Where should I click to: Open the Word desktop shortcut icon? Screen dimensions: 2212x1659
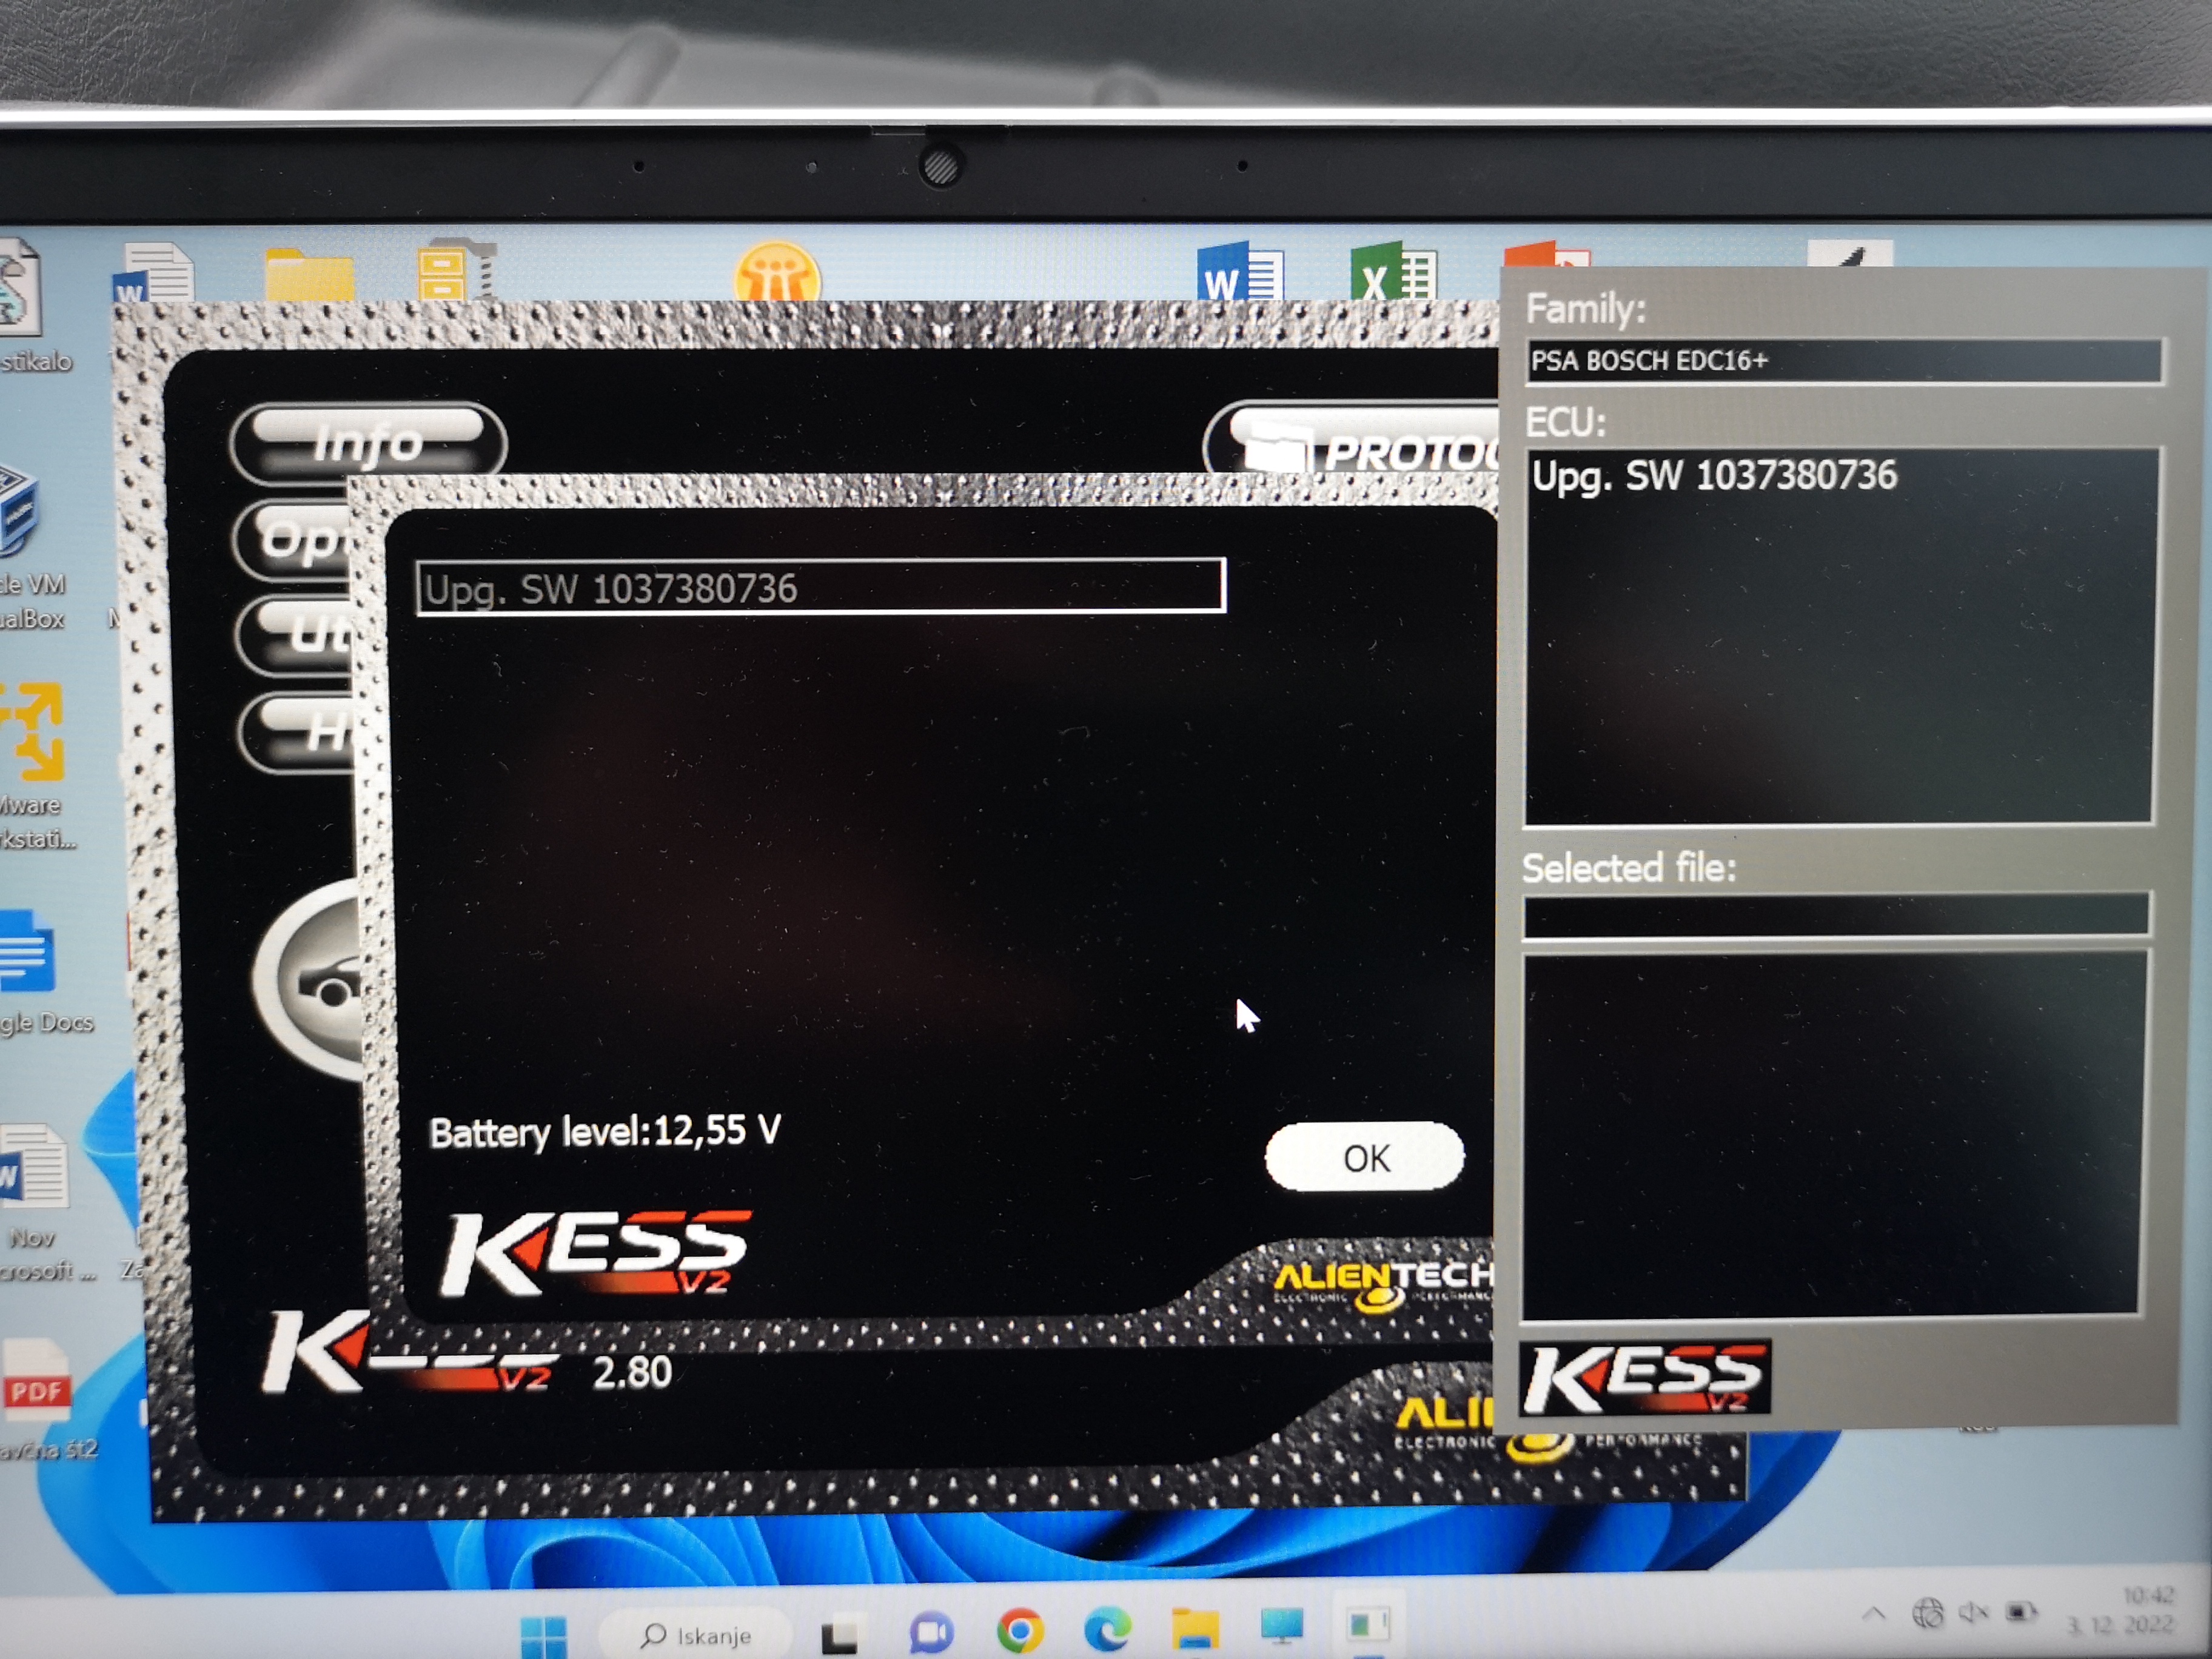1240,272
